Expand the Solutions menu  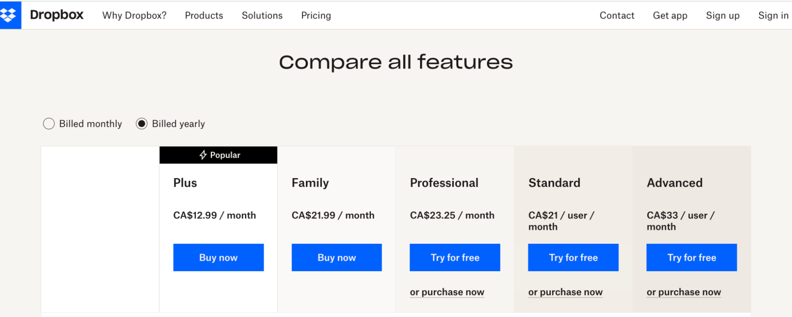point(262,15)
